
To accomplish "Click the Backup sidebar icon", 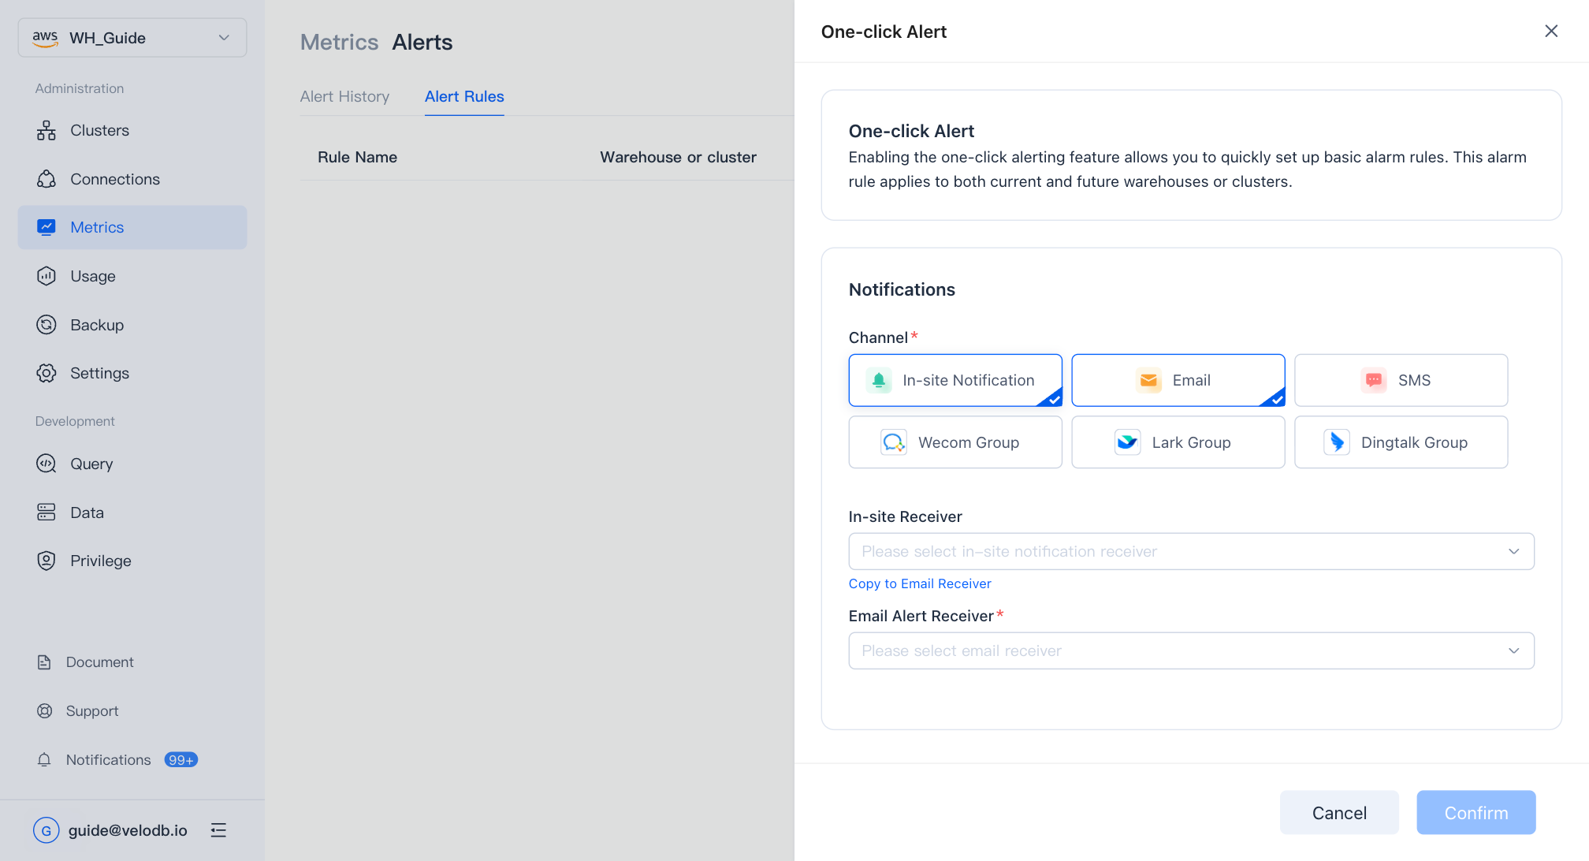I will pos(47,325).
